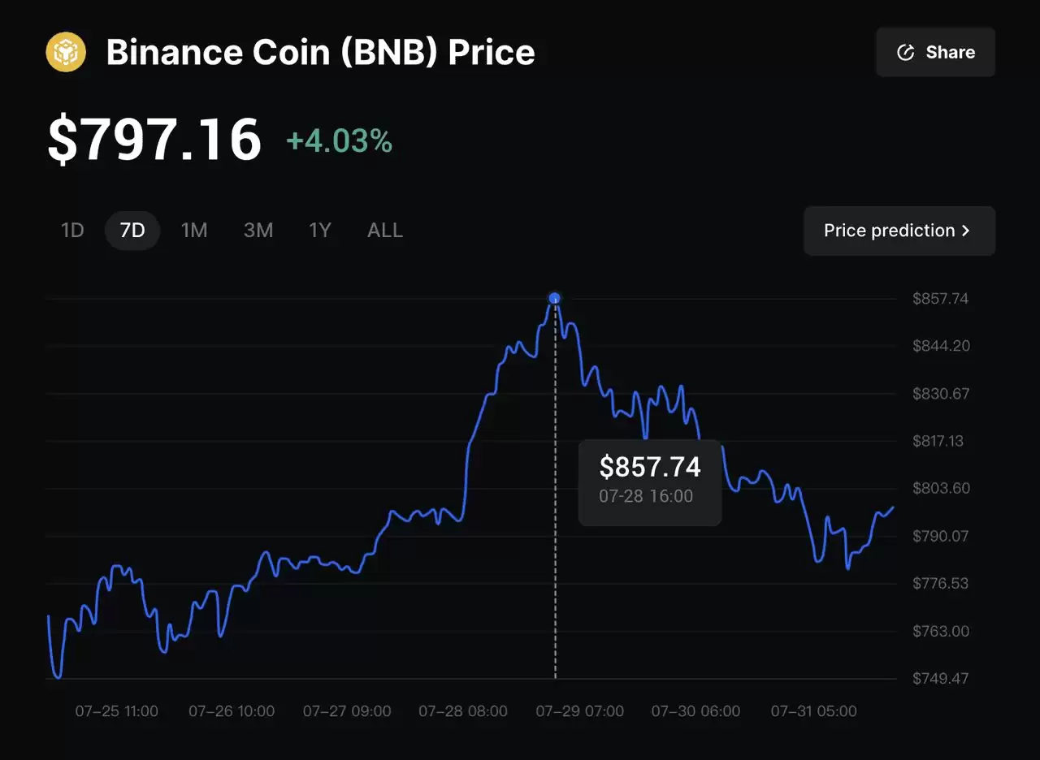Click the blue marker dot at the chart peak

[x=554, y=298]
